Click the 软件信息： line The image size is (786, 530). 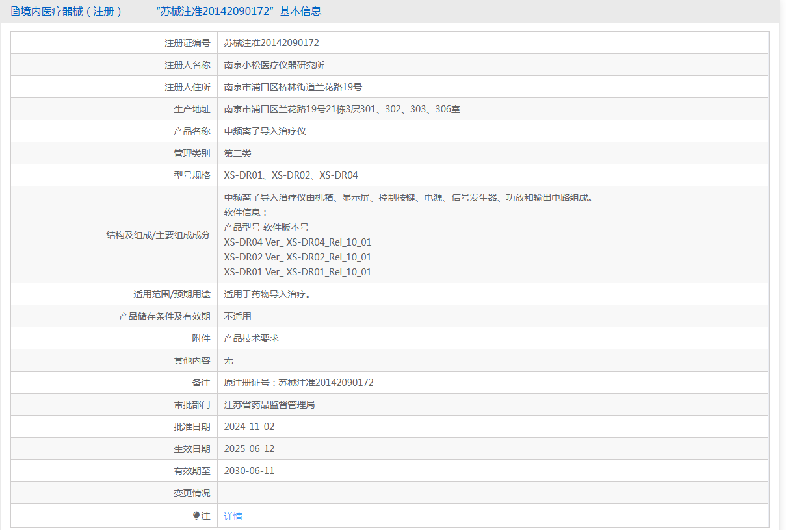pyautogui.click(x=246, y=212)
